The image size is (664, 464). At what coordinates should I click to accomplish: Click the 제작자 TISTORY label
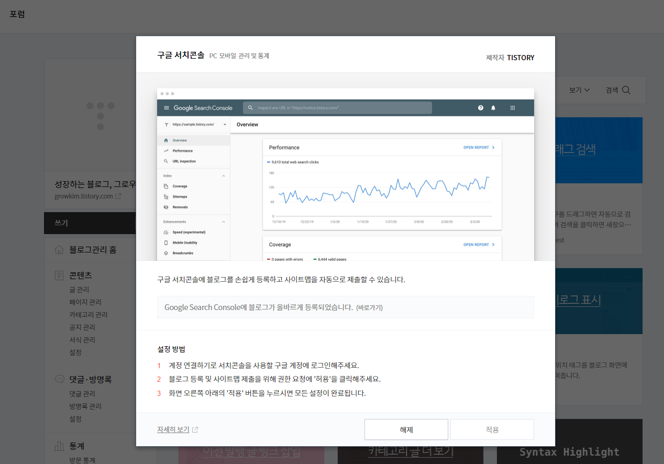click(510, 58)
